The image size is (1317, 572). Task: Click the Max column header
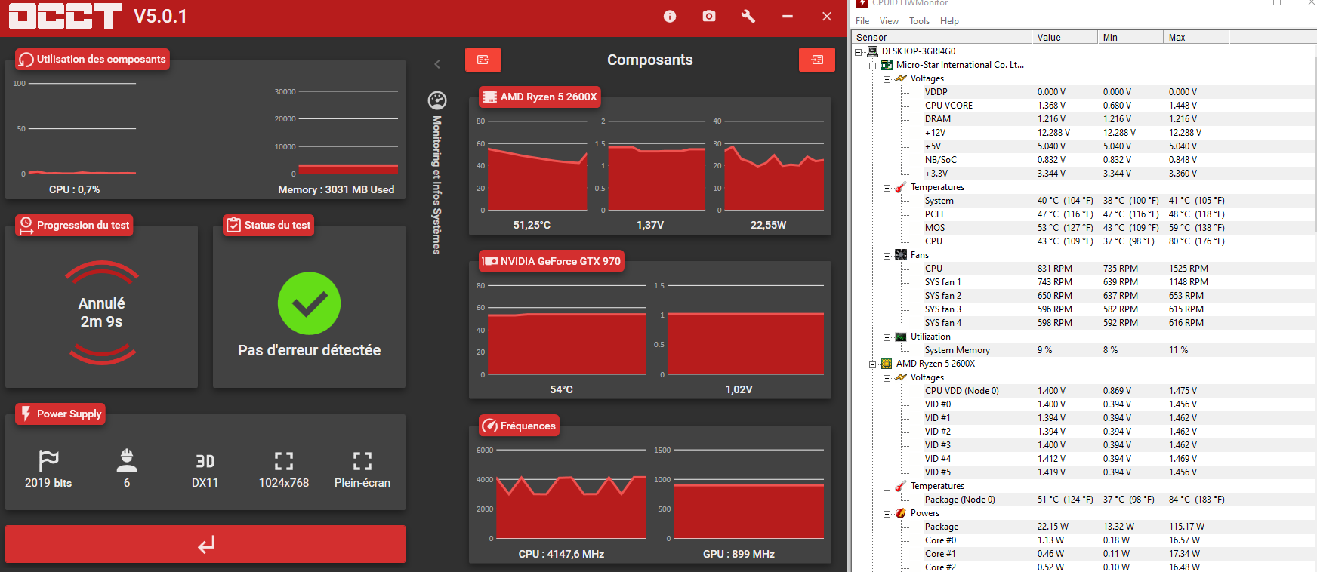[x=1196, y=37]
